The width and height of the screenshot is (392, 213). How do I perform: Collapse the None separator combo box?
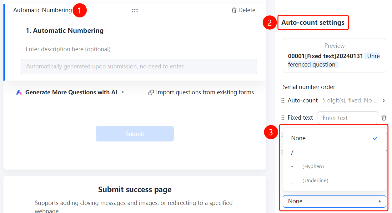click(x=334, y=201)
